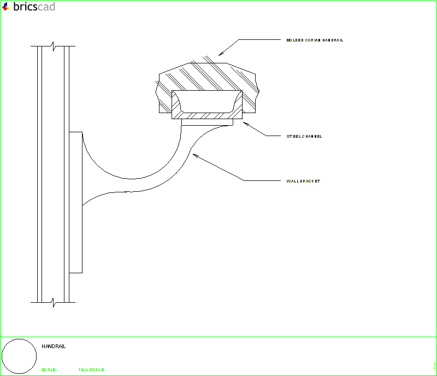
Task: Select the green SCALE: label
Action: (x=49, y=370)
